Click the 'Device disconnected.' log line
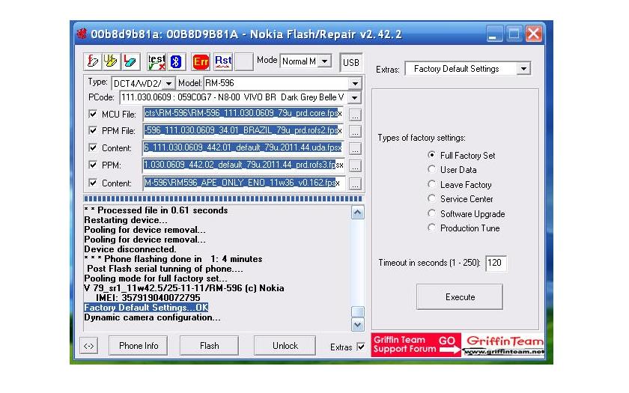The width and height of the screenshot is (629, 393). 130,249
